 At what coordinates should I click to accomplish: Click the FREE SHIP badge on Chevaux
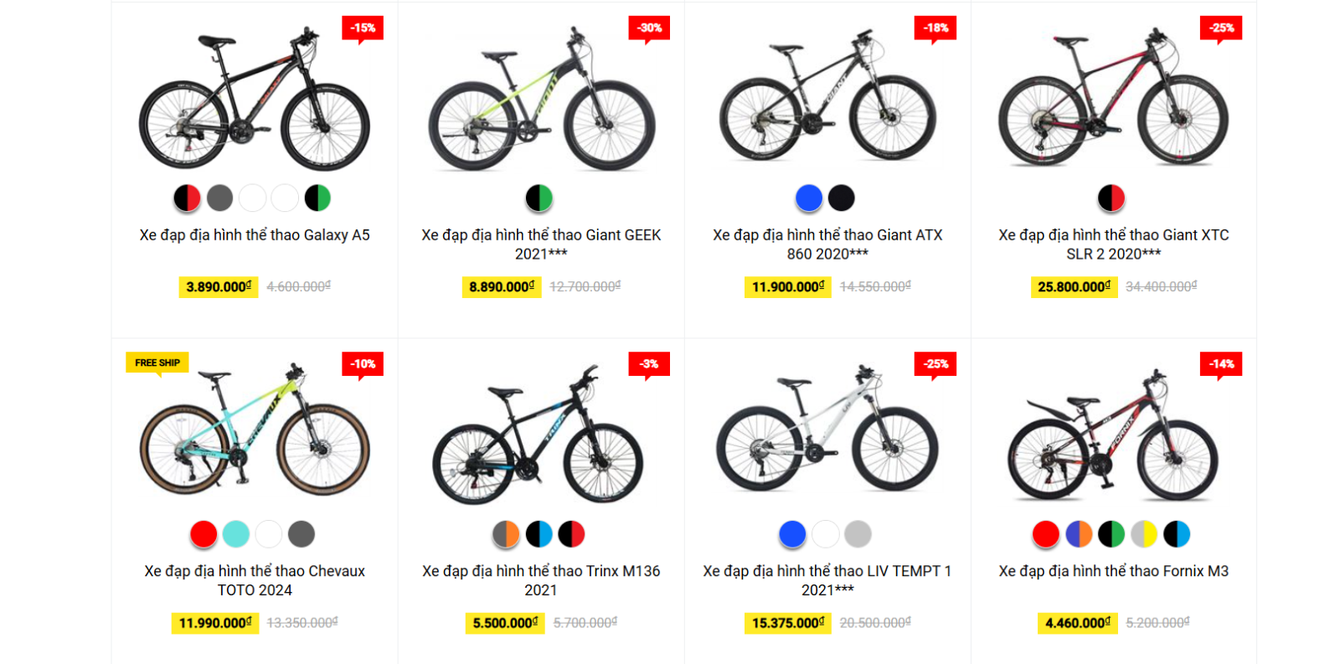157,363
